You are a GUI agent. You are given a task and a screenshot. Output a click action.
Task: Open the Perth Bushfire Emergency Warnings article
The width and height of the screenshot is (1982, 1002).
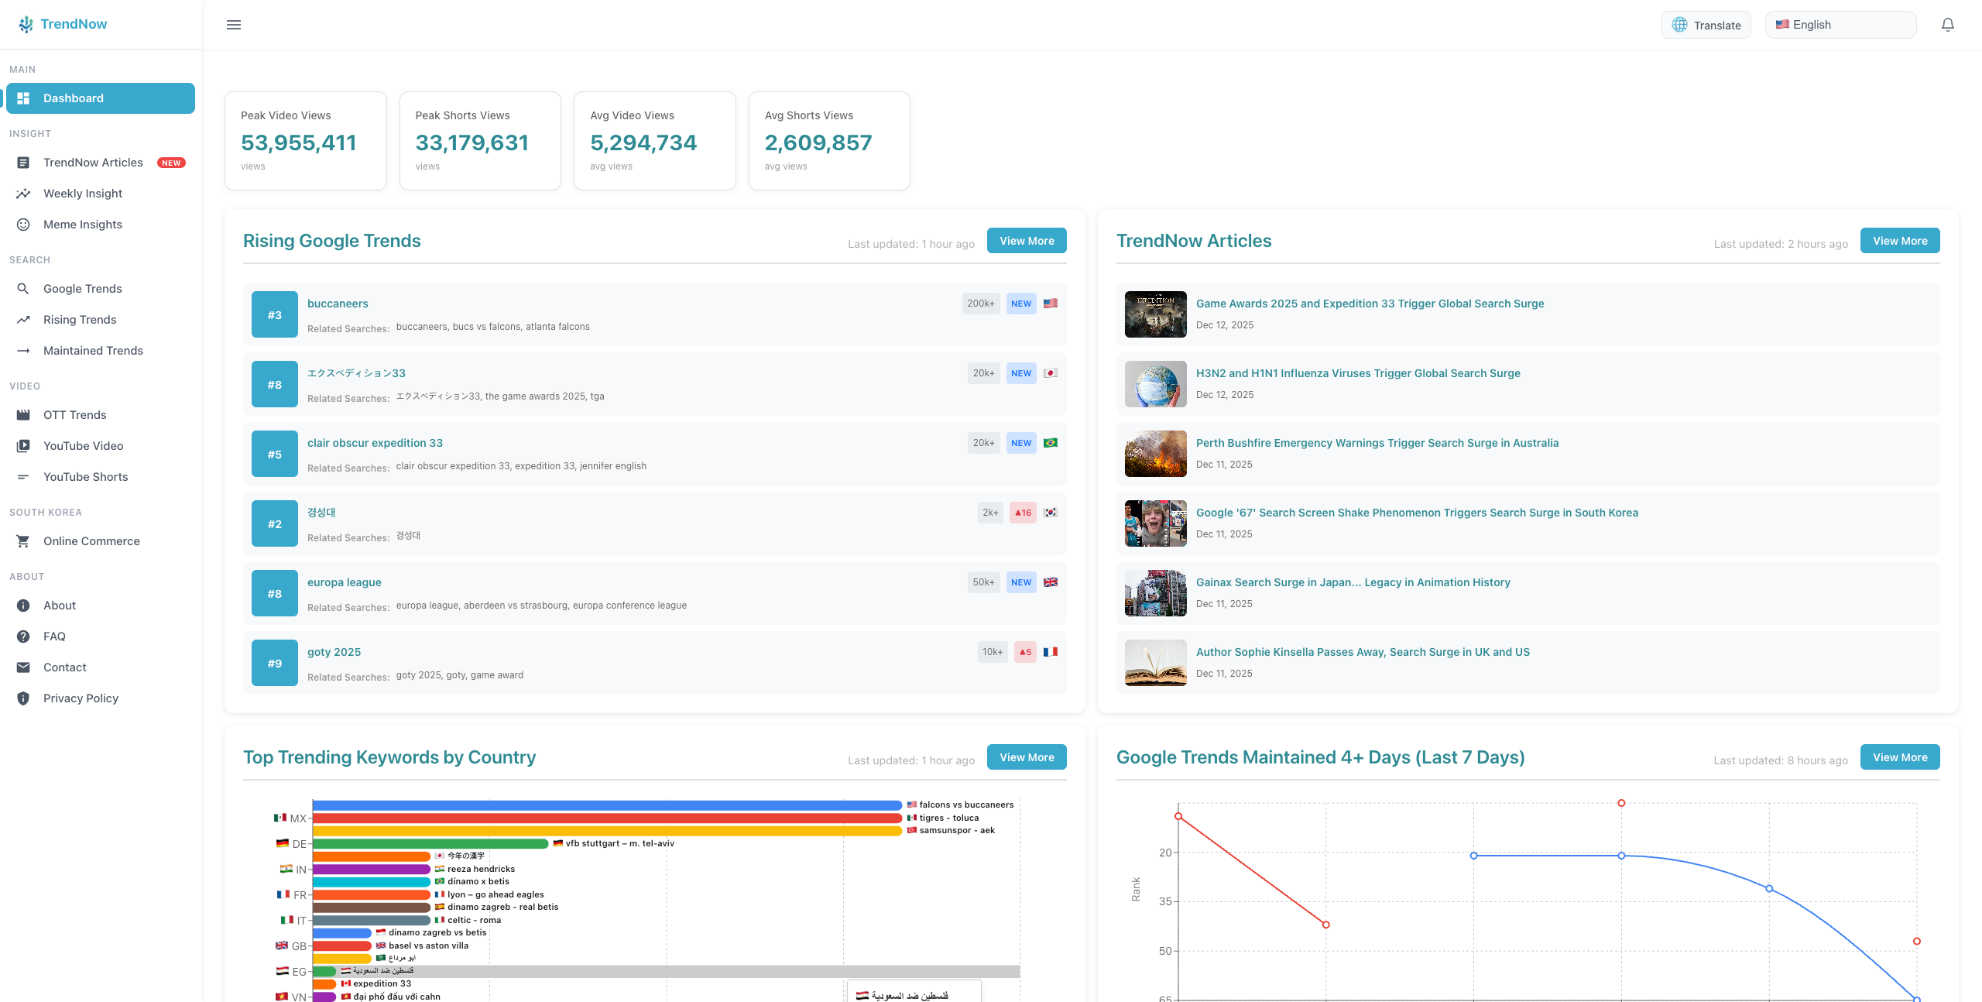coord(1377,442)
